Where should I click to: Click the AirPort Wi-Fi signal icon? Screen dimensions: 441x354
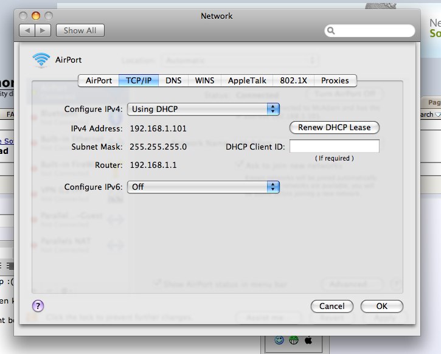point(41,60)
